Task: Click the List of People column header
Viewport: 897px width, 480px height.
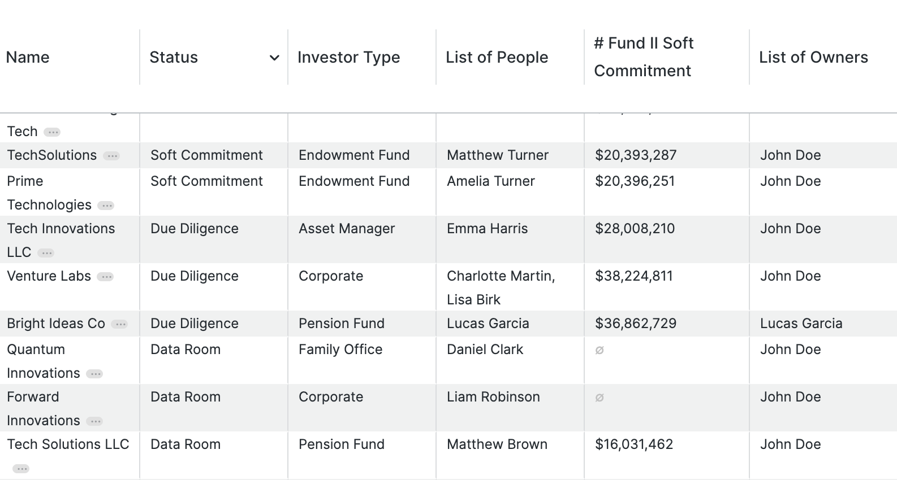Action: tap(497, 57)
